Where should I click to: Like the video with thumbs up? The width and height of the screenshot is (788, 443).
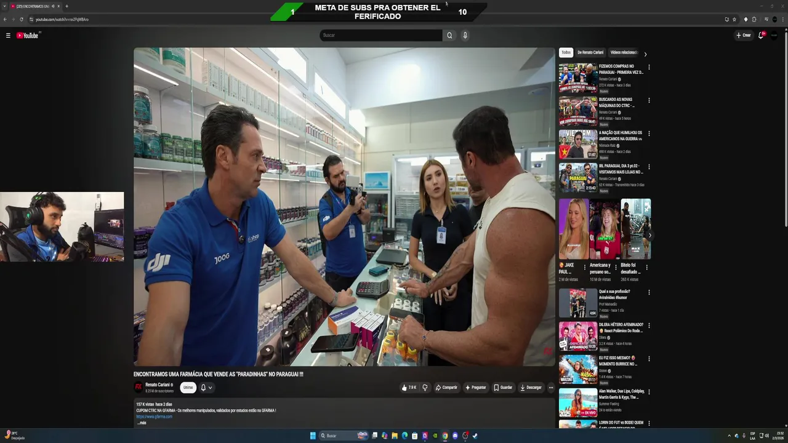click(409, 388)
